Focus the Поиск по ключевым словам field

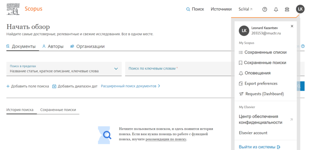[178, 69]
